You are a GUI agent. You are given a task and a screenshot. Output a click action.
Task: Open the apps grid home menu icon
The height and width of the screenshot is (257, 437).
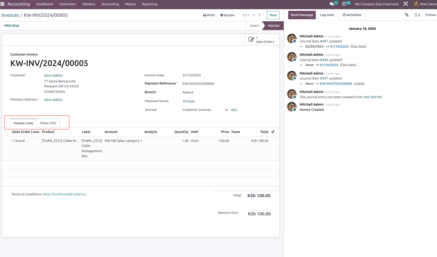click(3, 4)
